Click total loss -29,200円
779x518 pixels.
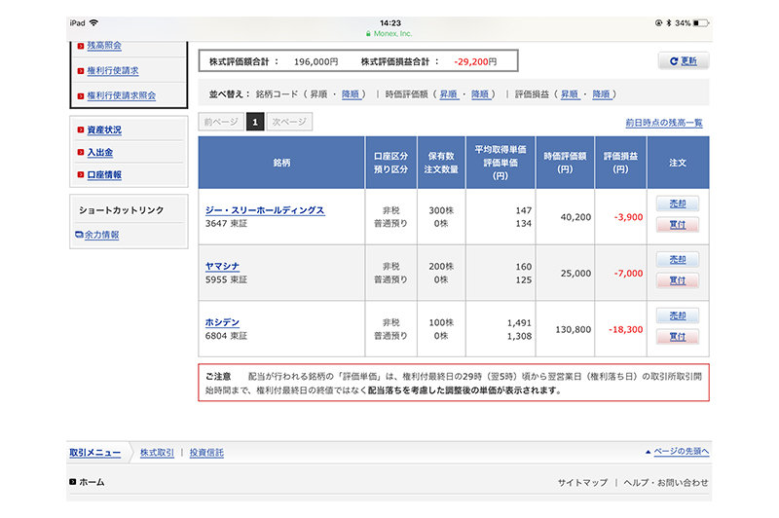click(x=475, y=61)
